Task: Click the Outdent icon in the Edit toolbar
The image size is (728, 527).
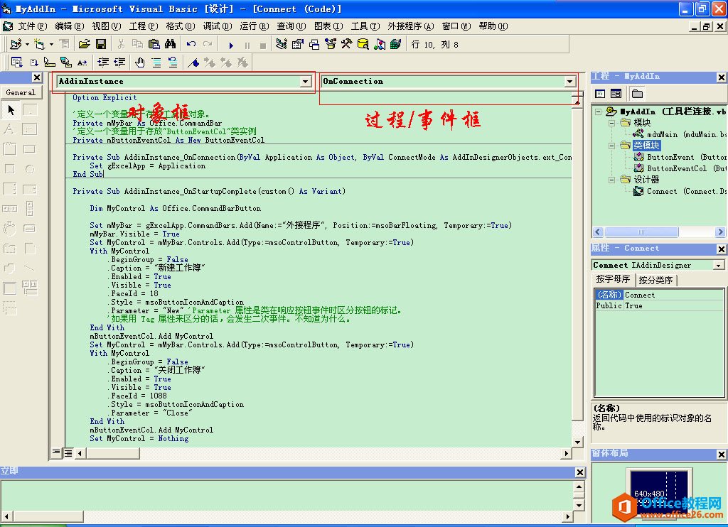Action: tap(119, 63)
